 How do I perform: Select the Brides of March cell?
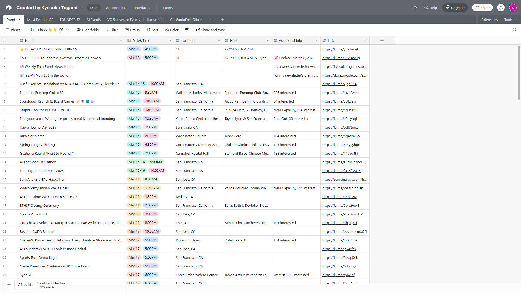[x=71, y=136]
